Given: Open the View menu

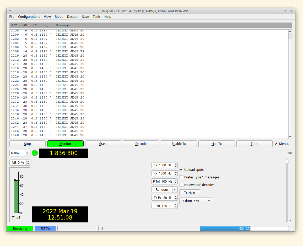Looking at the screenshot, I should pyautogui.click(x=47, y=17).
